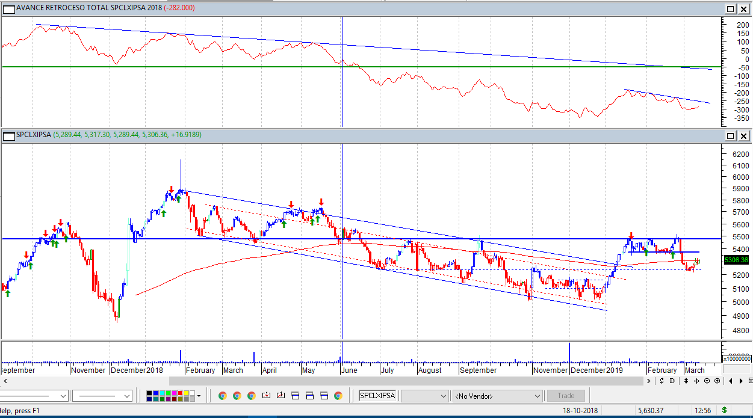The image size is (753, 418).
Task: Open the line style dropdown
Action: pos(33,396)
